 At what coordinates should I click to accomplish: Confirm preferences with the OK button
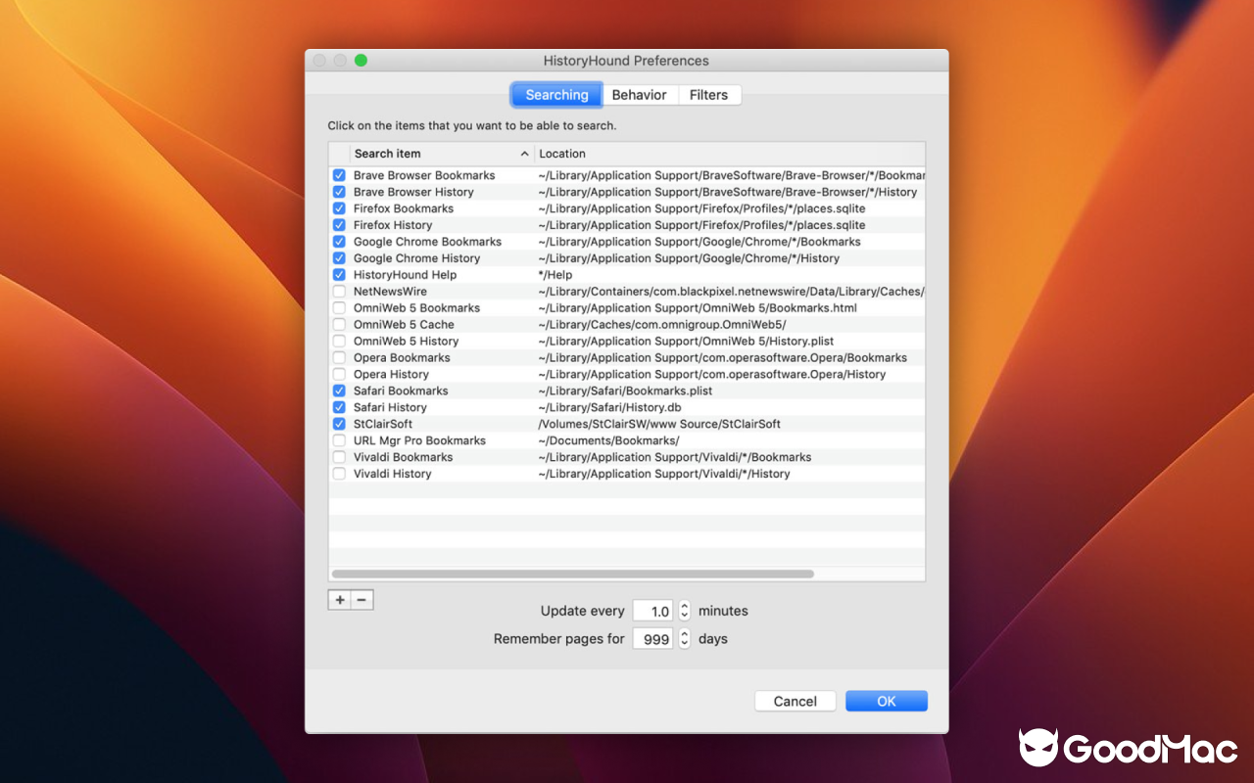click(886, 701)
